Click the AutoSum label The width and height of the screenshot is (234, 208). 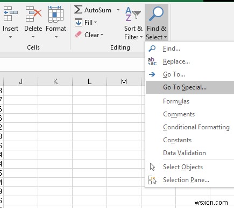tap(98, 10)
